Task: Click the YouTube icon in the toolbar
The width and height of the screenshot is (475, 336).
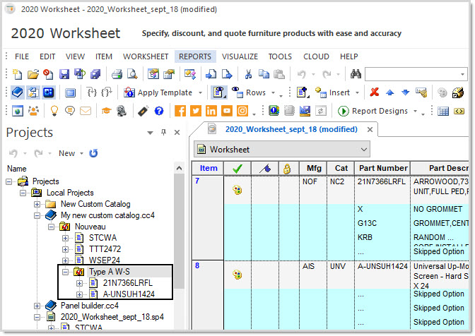Action: coord(227,111)
